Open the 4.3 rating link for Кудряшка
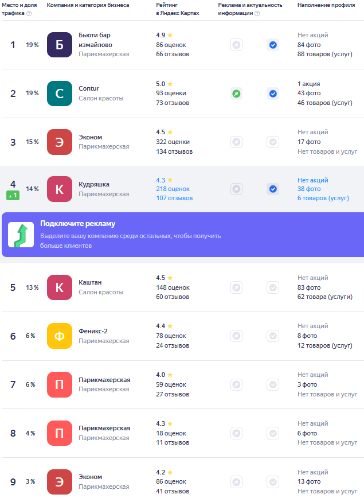The width and height of the screenshot is (364, 502). pyautogui.click(x=165, y=180)
